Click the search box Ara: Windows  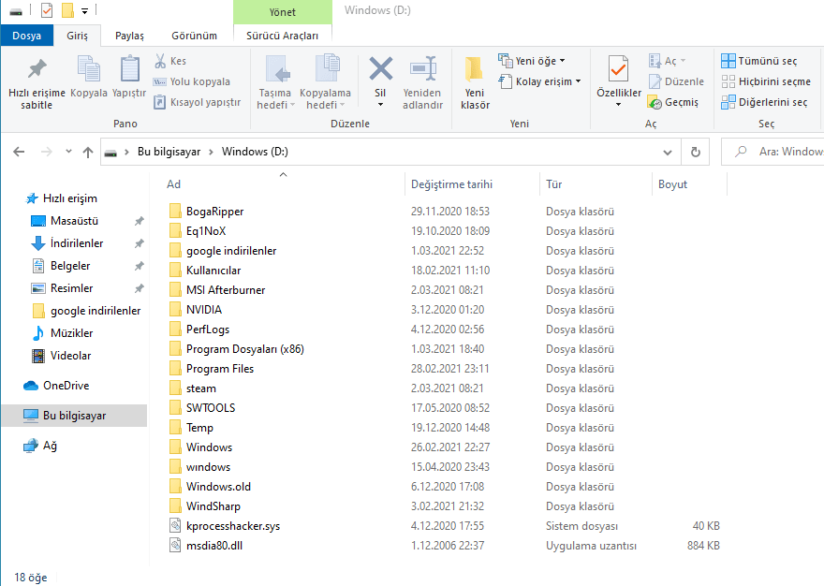pyautogui.click(x=772, y=152)
